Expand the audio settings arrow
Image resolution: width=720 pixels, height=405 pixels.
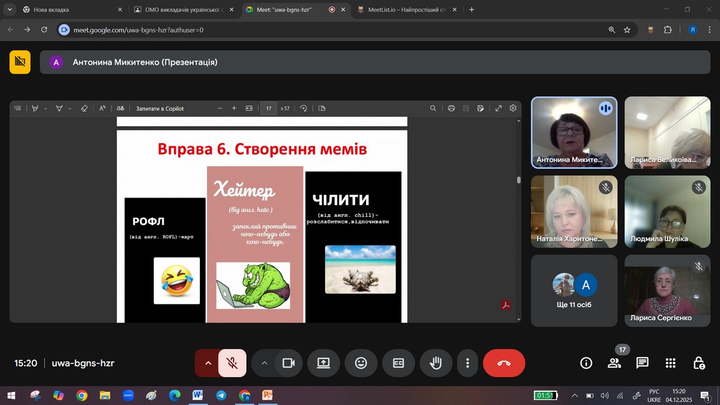tap(207, 363)
